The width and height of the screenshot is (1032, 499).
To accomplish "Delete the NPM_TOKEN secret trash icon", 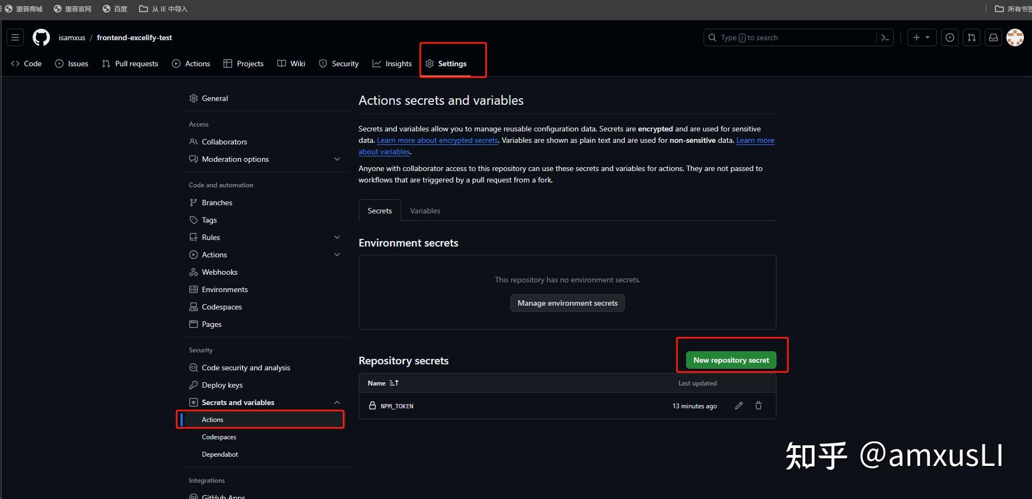I will [x=759, y=406].
